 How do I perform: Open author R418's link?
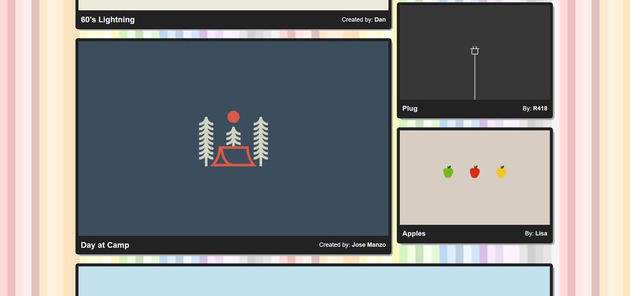pos(540,108)
